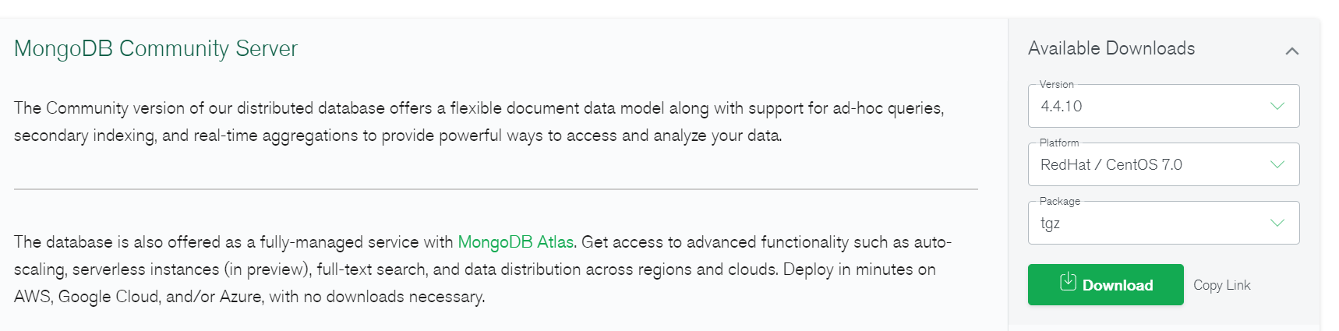Open the Version dropdown arrow
The height and width of the screenshot is (331, 1339).
click(1277, 106)
